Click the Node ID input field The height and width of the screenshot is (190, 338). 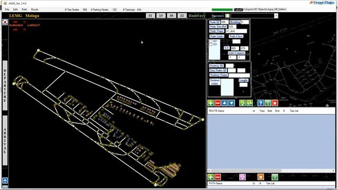224,22
